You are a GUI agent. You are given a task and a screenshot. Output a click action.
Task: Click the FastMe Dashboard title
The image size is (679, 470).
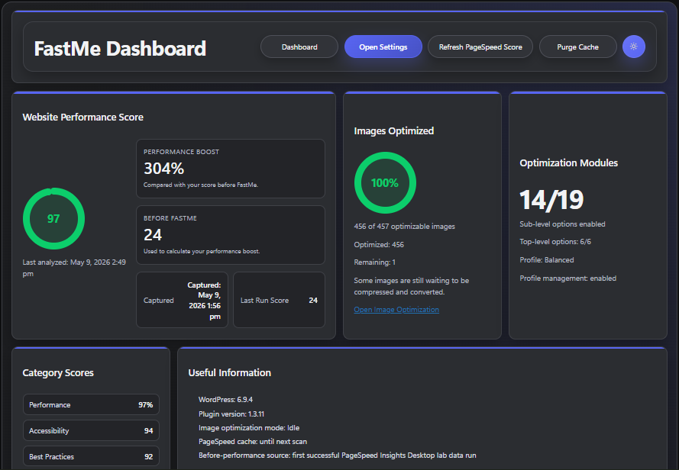click(x=120, y=49)
